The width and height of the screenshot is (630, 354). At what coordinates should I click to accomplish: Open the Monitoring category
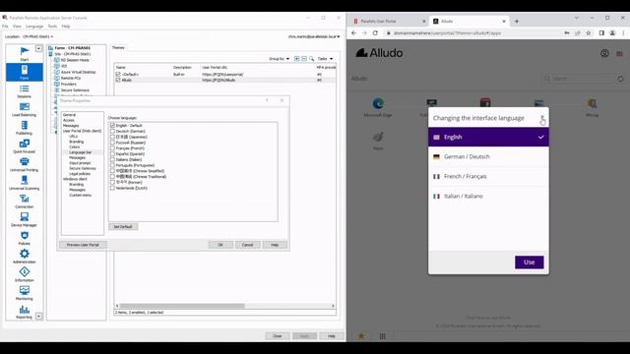pos(24,293)
